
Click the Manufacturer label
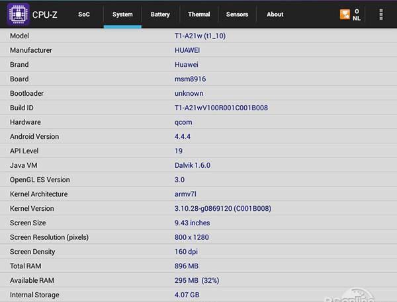(x=31, y=50)
